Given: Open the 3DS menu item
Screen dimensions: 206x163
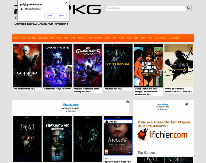Looking at the screenshot, I should (x=129, y=38).
